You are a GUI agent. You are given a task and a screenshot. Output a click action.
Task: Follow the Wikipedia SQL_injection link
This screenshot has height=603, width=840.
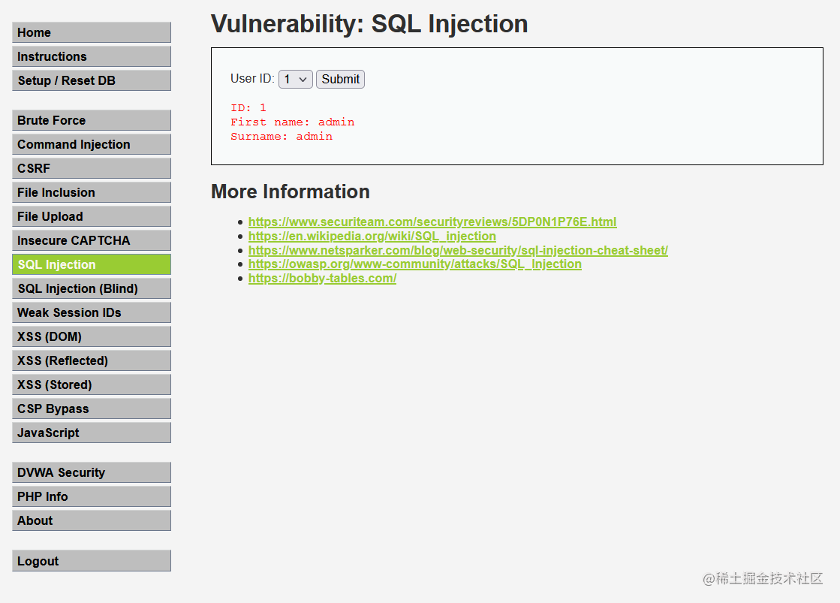[x=372, y=236]
